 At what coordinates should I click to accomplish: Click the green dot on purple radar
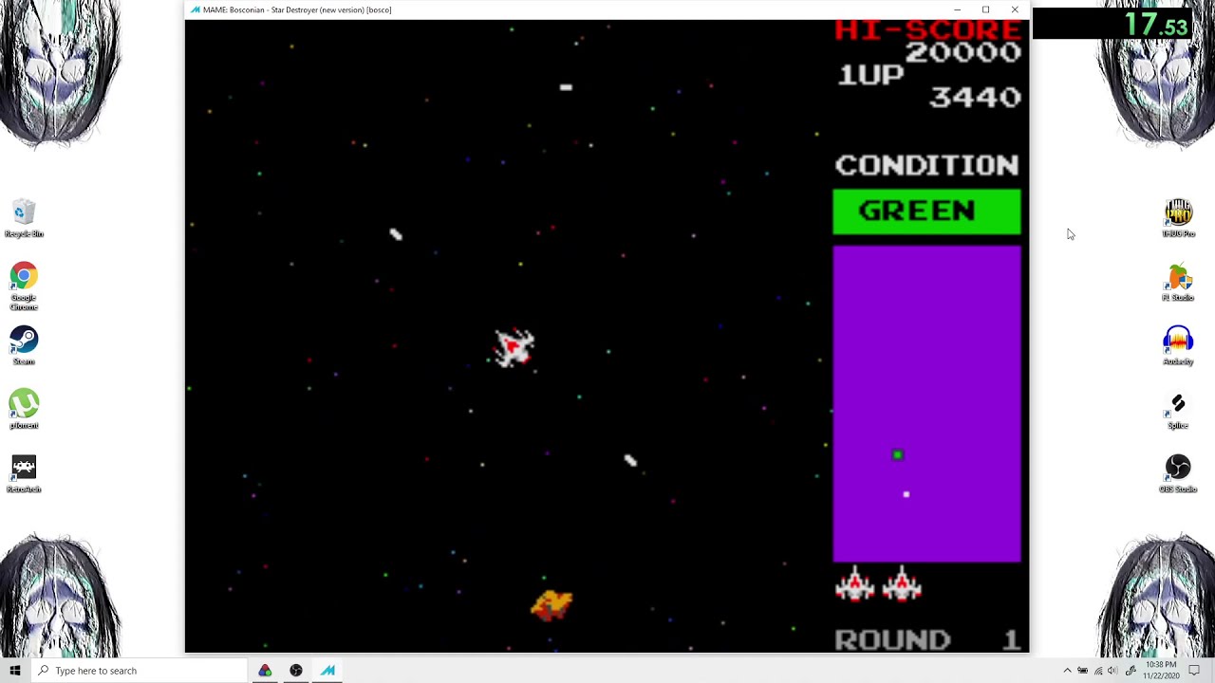point(897,455)
